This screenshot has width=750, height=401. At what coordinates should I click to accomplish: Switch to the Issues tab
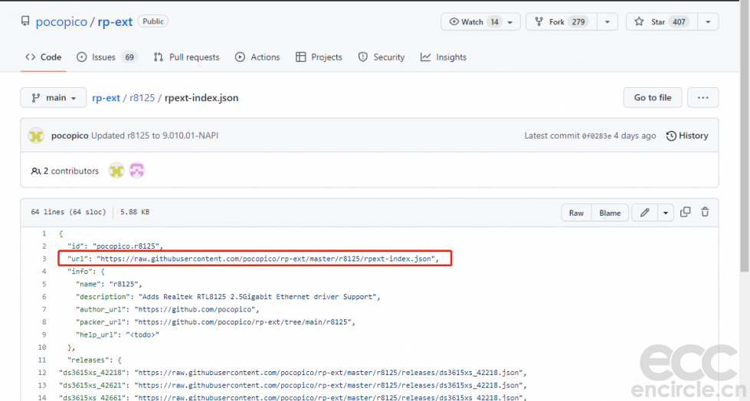[x=106, y=57]
